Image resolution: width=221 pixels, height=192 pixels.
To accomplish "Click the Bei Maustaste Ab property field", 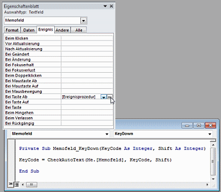I will (87, 81).
